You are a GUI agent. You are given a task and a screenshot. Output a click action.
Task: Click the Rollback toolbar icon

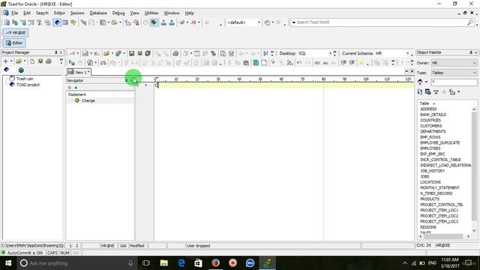[x=172, y=22]
